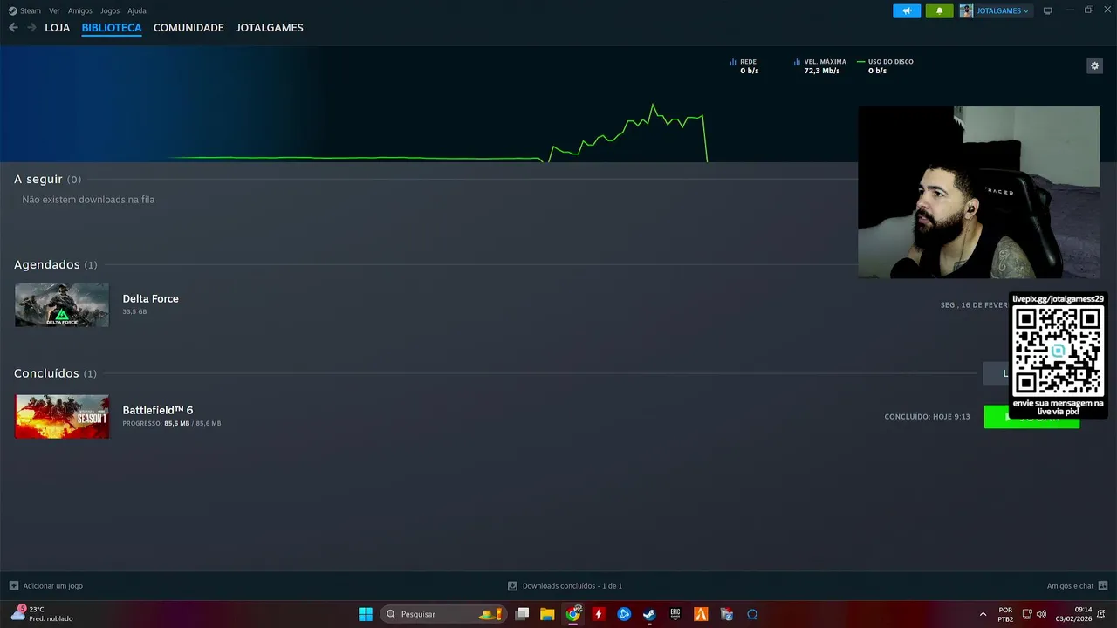Click Adicionar um jogo
This screenshot has width=1117, height=628.
[53, 586]
